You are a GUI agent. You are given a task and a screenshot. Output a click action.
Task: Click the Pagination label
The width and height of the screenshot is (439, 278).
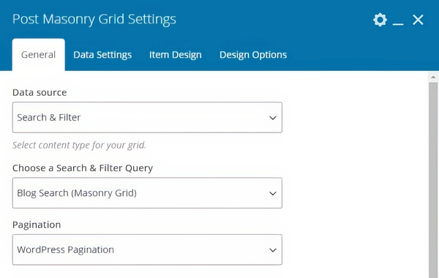click(37, 225)
